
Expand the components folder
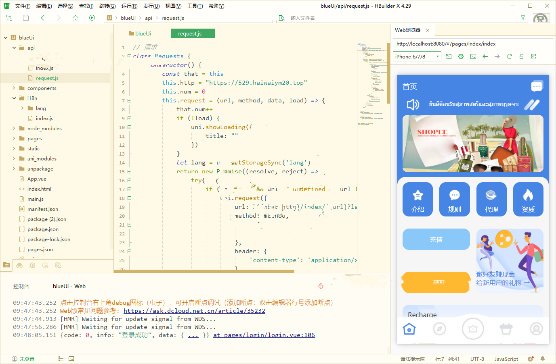pyautogui.click(x=14, y=88)
